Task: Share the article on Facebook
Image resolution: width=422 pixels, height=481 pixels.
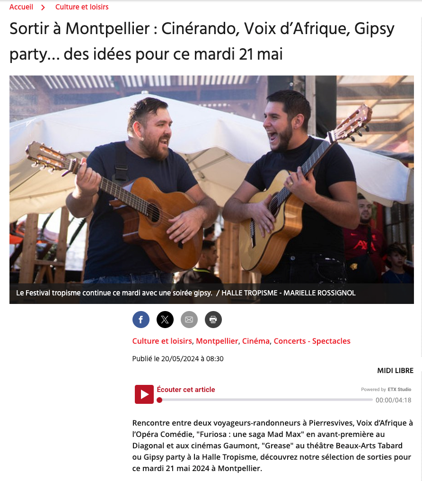Action: (141, 320)
